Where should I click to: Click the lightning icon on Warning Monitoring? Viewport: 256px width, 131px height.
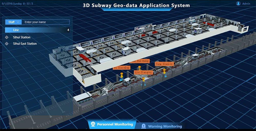[144, 126]
